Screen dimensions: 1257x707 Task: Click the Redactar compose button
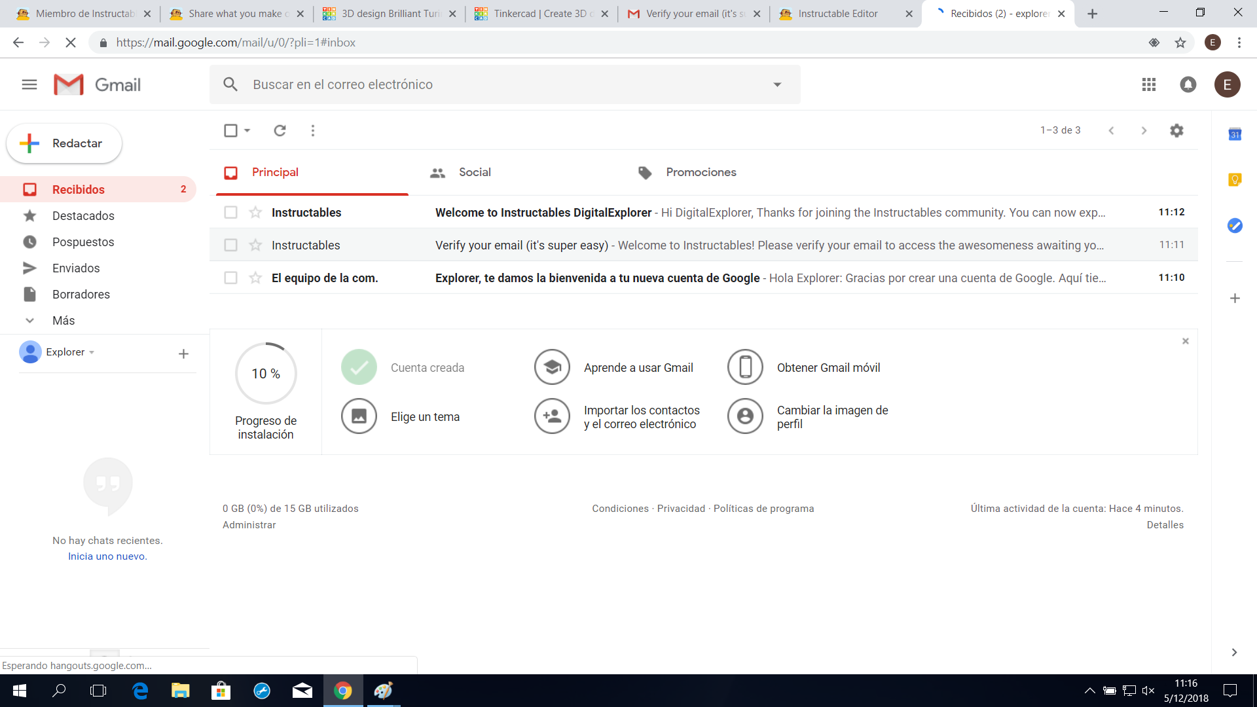point(64,143)
